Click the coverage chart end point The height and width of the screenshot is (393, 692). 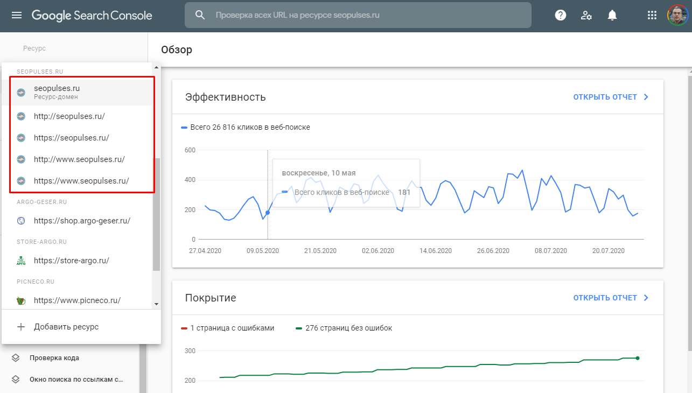[x=638, y=358]
